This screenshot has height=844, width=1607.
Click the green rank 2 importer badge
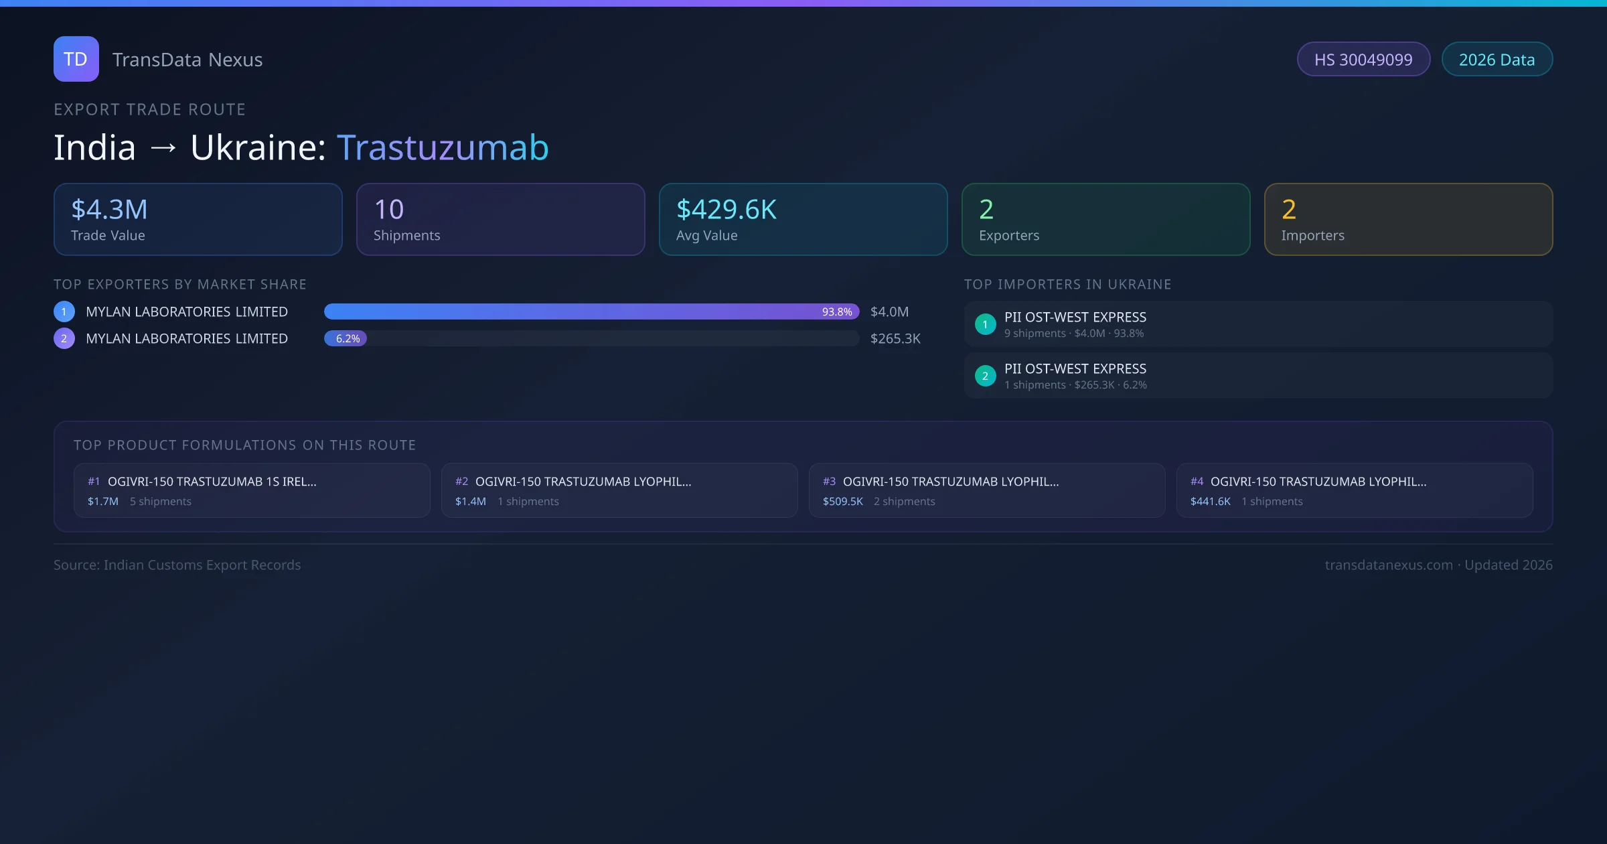(985, 376)
